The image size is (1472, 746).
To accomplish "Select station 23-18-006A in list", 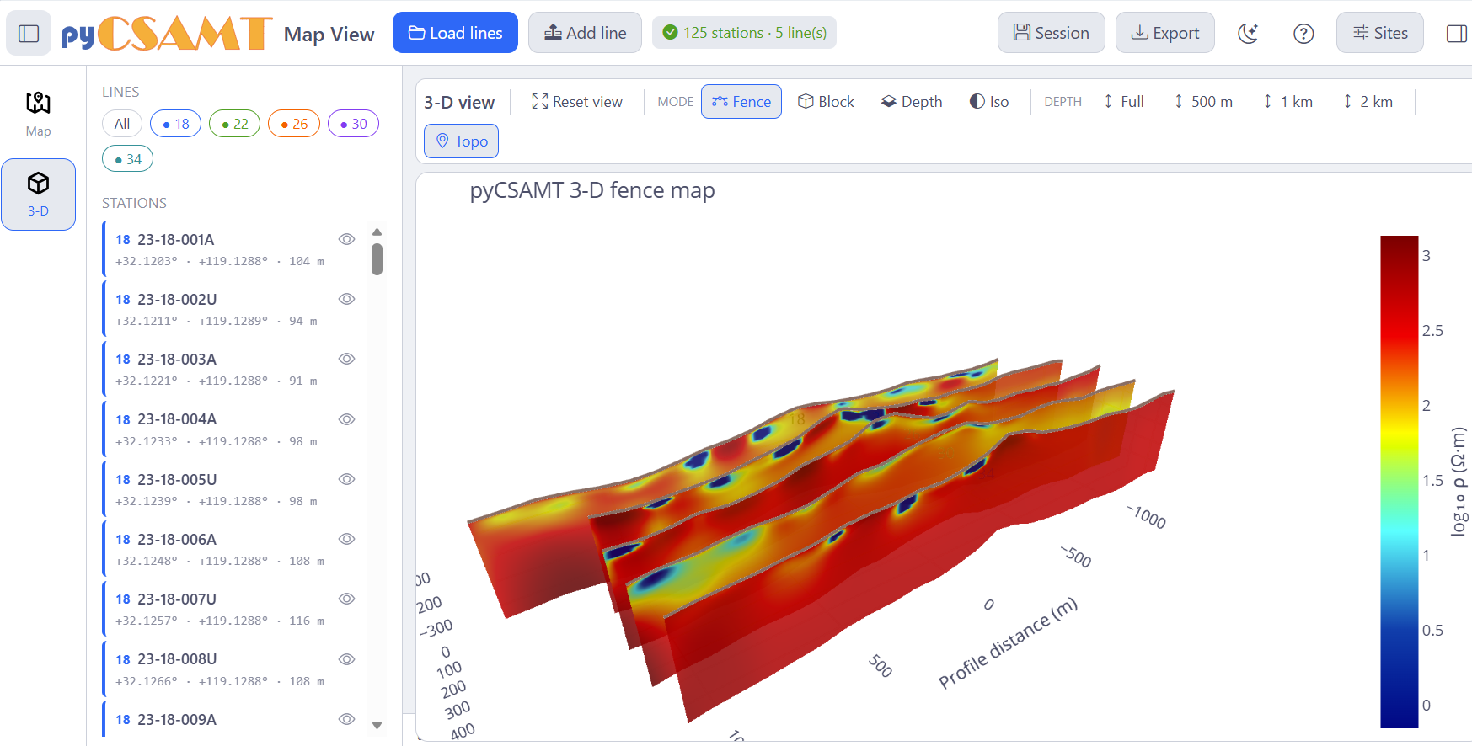I will coord(233,549).
